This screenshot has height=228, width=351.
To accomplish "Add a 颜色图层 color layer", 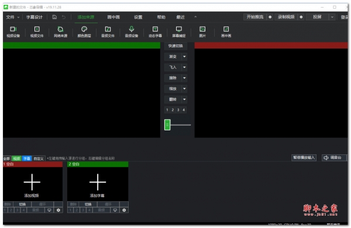I will tap(84, 32).
